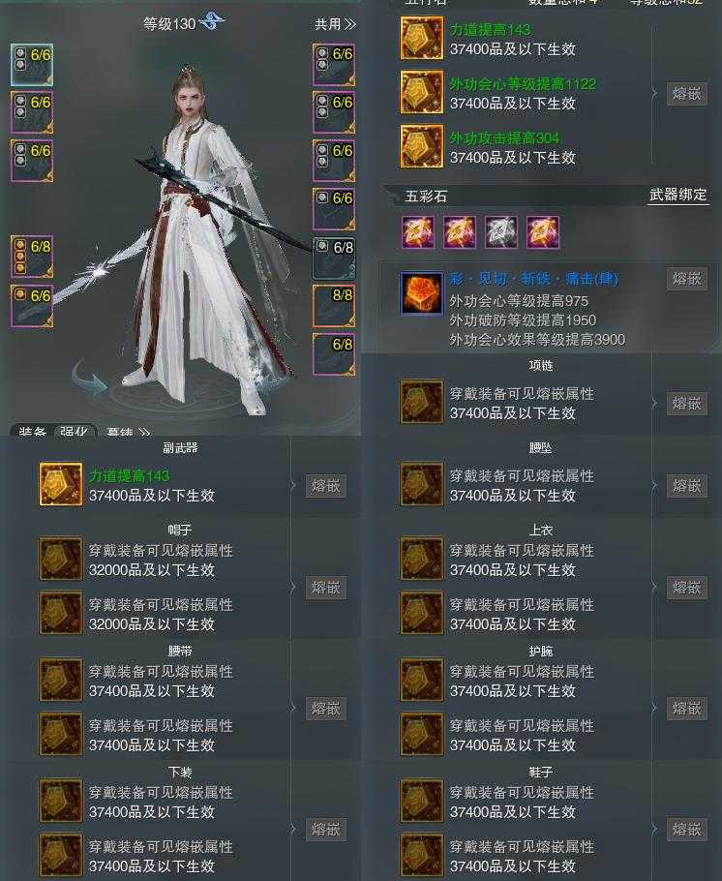
Task: Select the gray third 五彩石 gem icon
Action: click(x=500, y=231)
